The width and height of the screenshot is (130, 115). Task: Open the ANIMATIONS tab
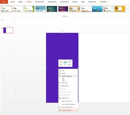52,2
